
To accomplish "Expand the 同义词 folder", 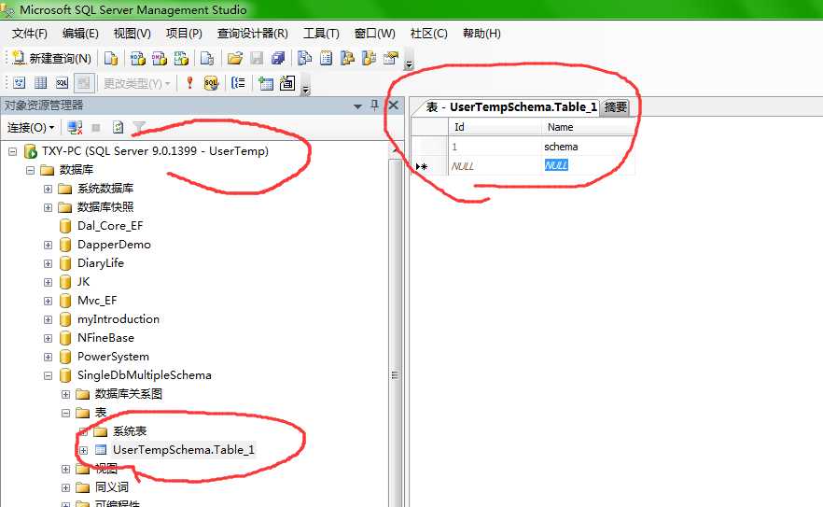I will click(65, 487).
